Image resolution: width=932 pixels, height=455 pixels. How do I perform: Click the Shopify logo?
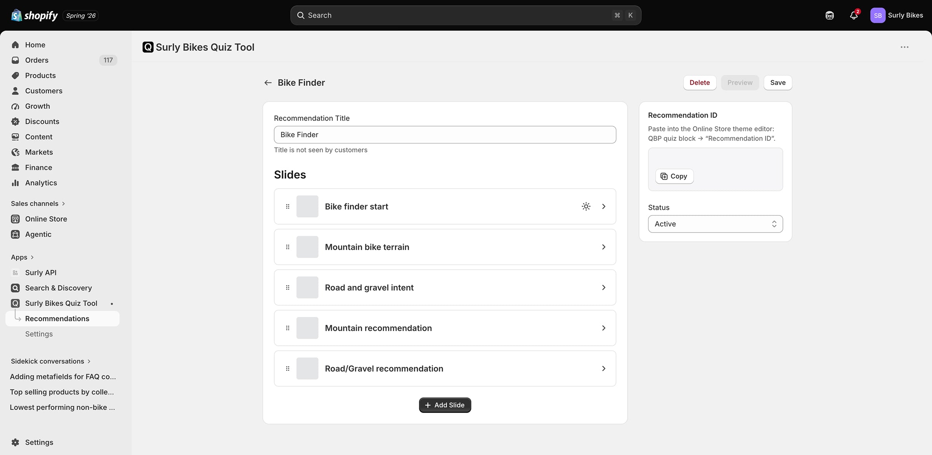[35, 16]
